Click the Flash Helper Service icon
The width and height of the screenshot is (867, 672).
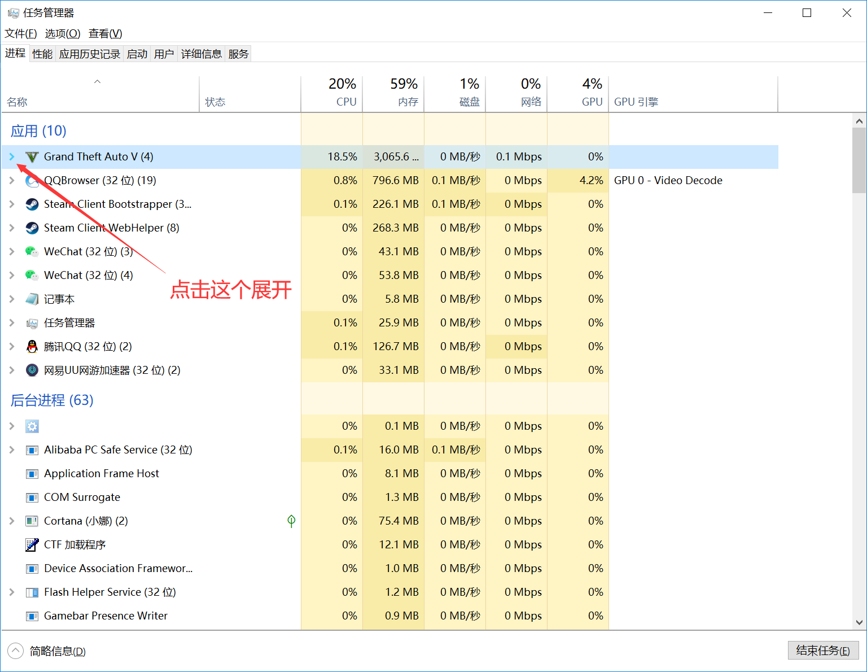32,592
